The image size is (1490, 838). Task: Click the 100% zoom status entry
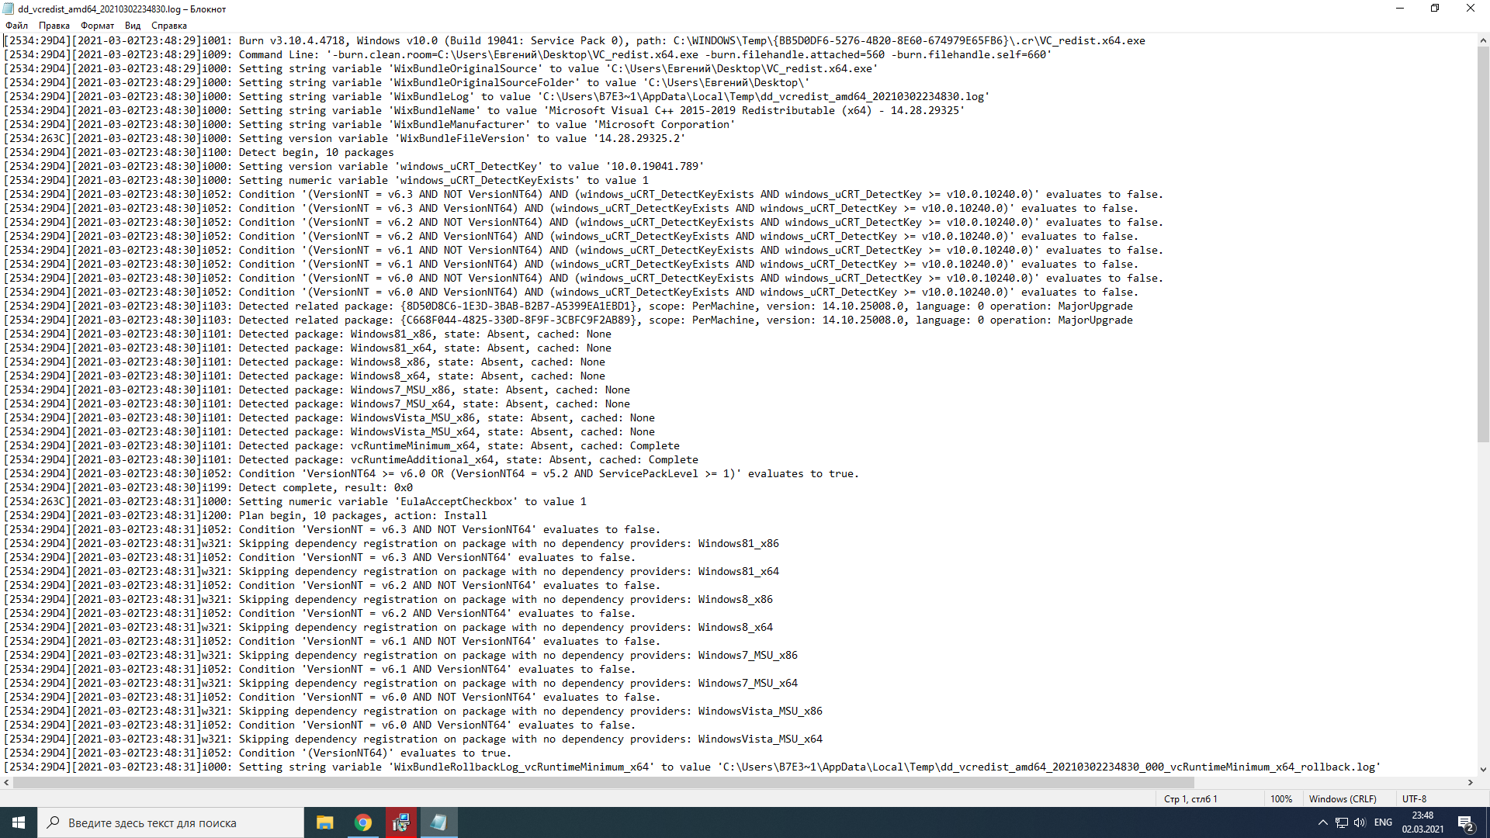point(1281,799)
